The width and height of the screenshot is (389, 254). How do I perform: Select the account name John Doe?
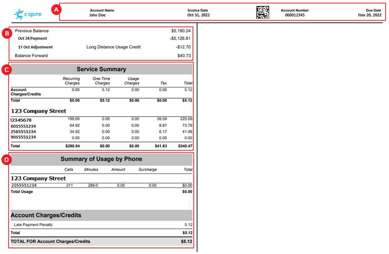(x=97, y=15)
